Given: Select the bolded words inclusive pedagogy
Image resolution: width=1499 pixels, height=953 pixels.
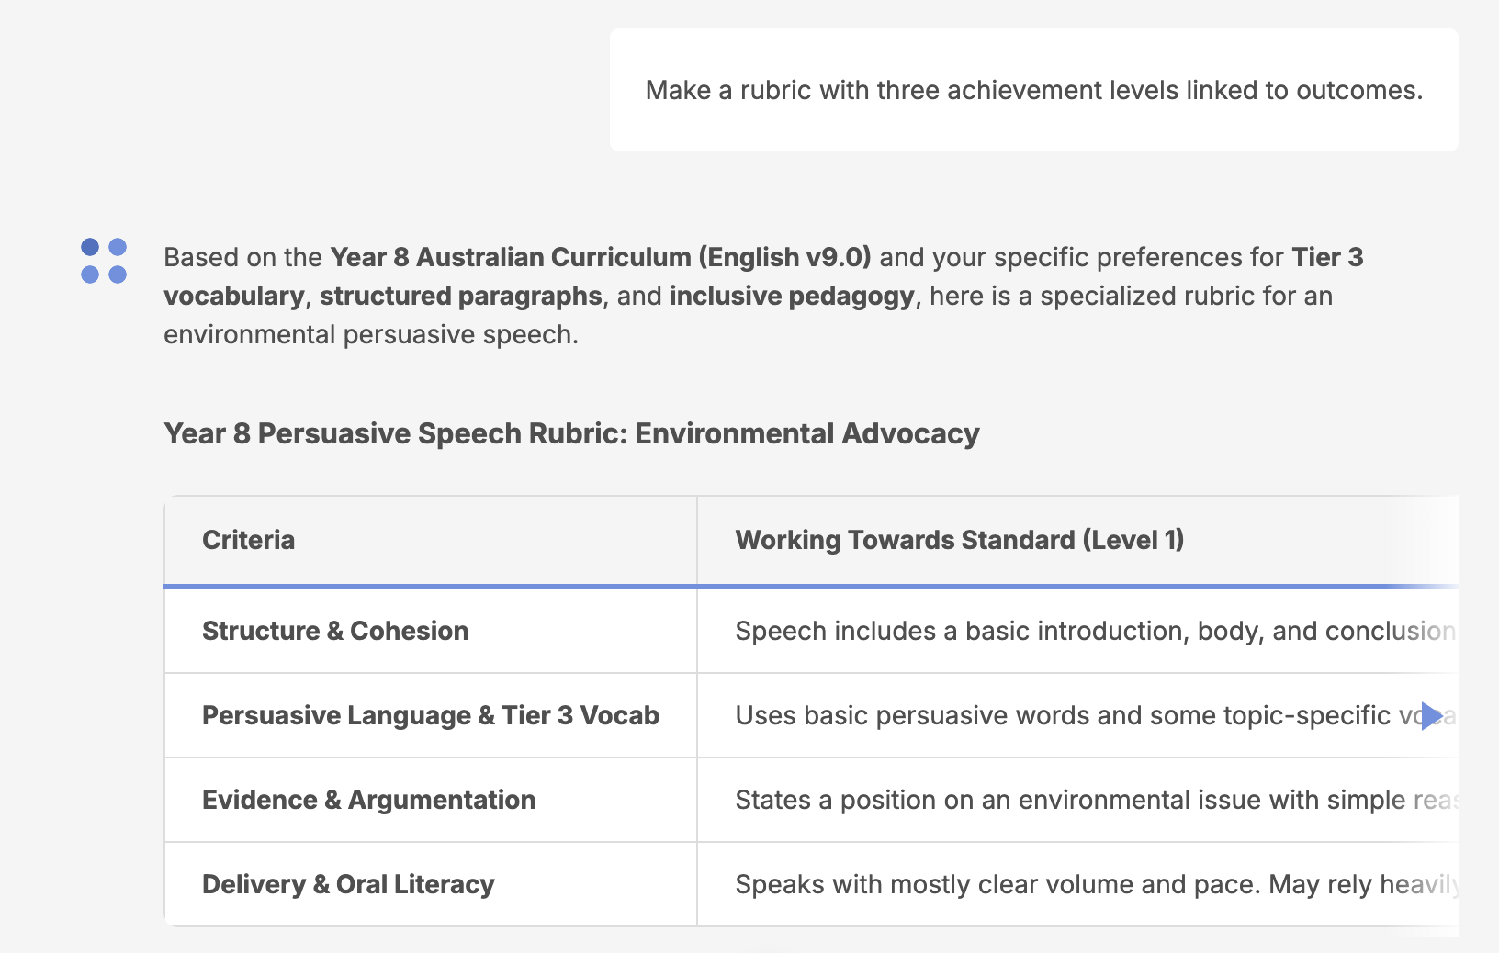Looking at the screenshot, I should [x=792, y=296].
